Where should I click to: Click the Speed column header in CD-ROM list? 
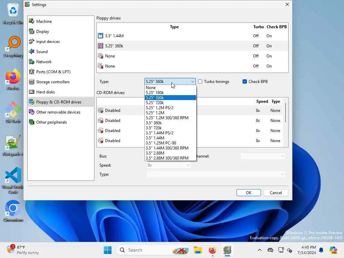[x=262, y=101]
